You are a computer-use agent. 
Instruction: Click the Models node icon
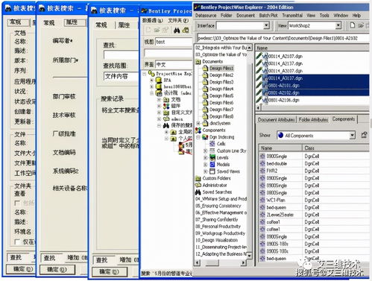212,164
